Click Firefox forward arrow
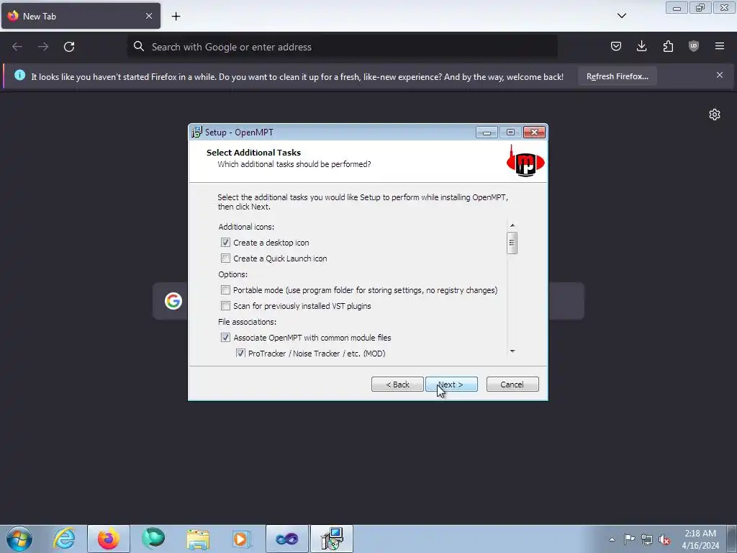This screenshot has width=737, height=553. [x=42, y=47]
